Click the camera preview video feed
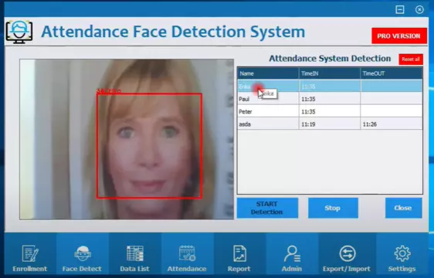Viewport: 434px width, 278px height. tap(127, 139)
